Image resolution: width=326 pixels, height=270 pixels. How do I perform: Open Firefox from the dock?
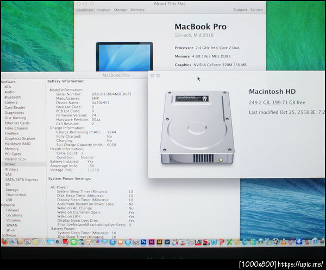pos(5,242)
